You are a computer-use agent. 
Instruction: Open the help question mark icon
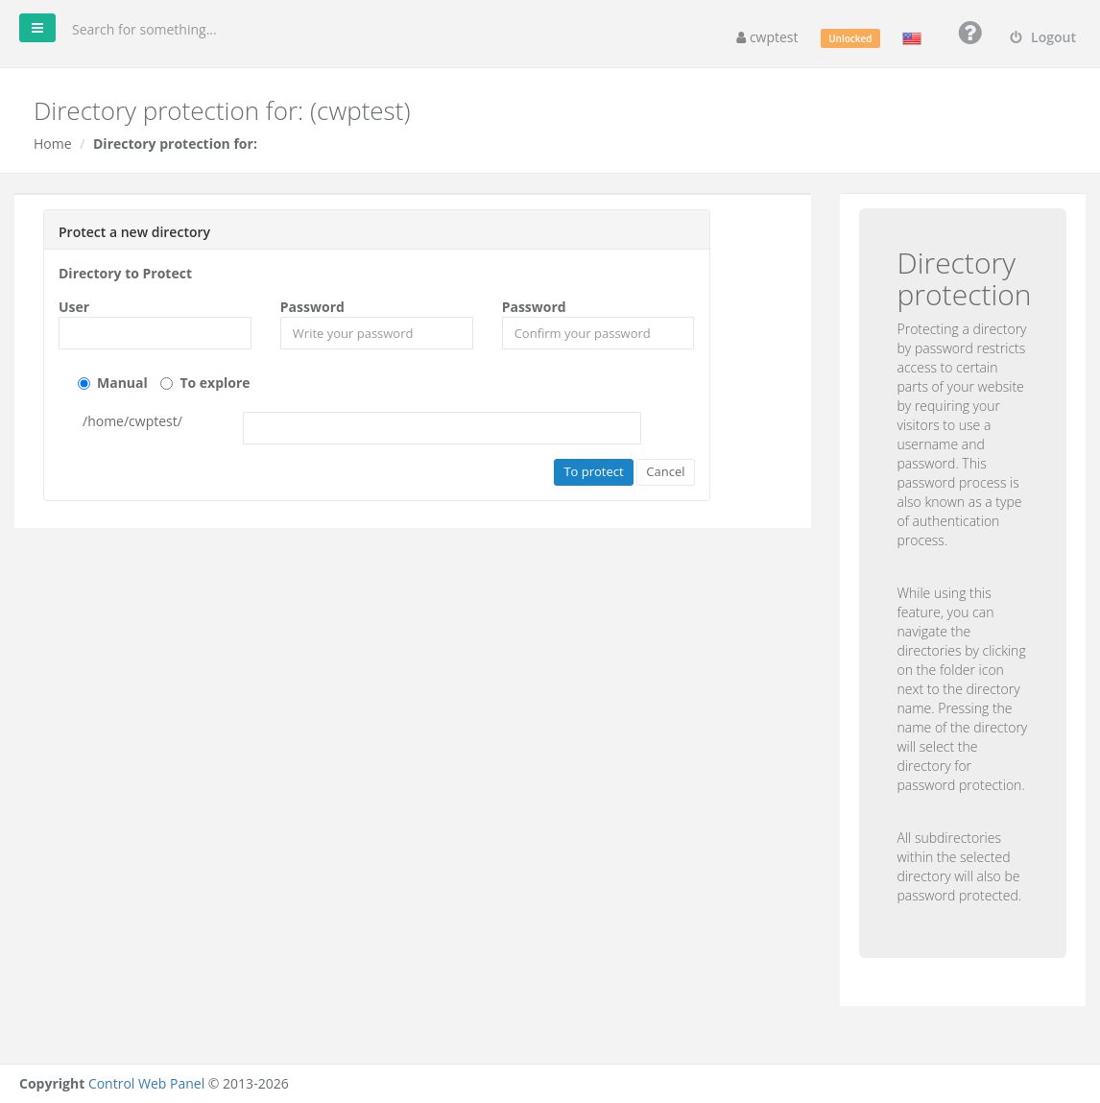click(x=969, y=33)
